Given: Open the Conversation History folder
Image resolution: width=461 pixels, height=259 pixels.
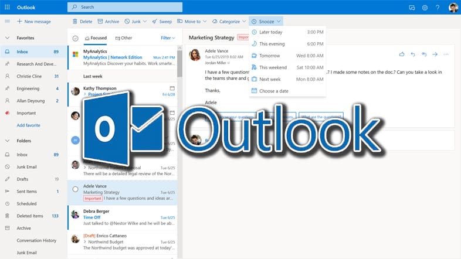Looking at the screenshot, I should (x=33, y=240).
